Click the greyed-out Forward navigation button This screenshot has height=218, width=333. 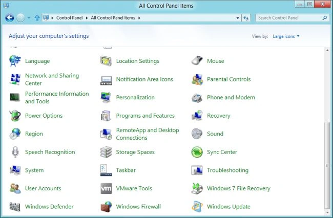pyautogui.click(x=20, y=18)
